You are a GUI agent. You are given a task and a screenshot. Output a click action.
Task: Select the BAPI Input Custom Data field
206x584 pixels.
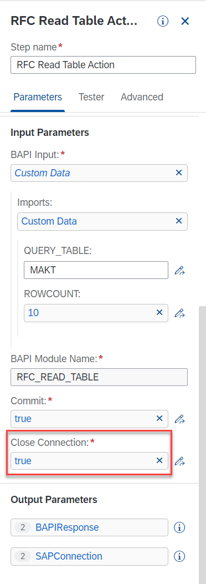pyautogui.click(x=99, y=173)
